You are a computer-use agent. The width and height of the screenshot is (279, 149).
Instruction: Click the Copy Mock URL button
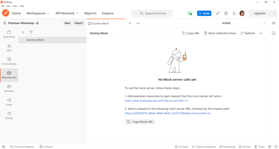[140, 122]
